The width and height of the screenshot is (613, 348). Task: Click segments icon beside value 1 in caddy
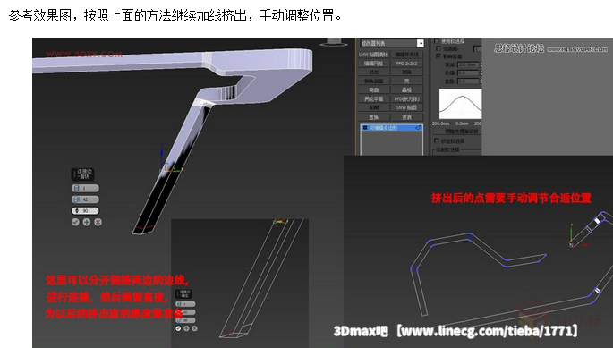pos(77,188)
